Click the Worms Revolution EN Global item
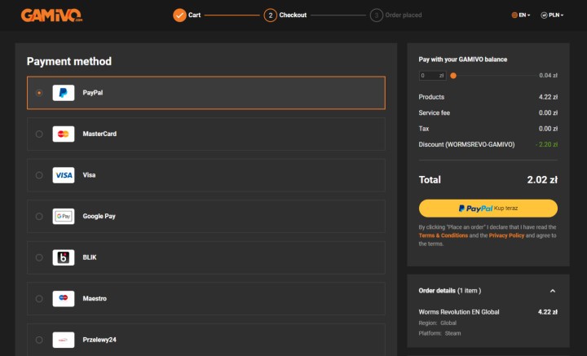587x356 pixels. click(459, 312)
